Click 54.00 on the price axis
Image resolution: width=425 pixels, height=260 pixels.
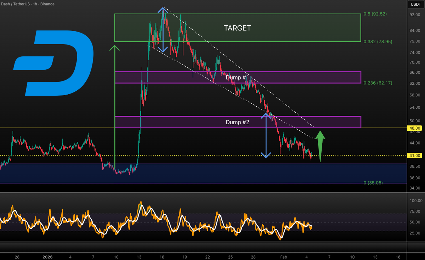415,107
